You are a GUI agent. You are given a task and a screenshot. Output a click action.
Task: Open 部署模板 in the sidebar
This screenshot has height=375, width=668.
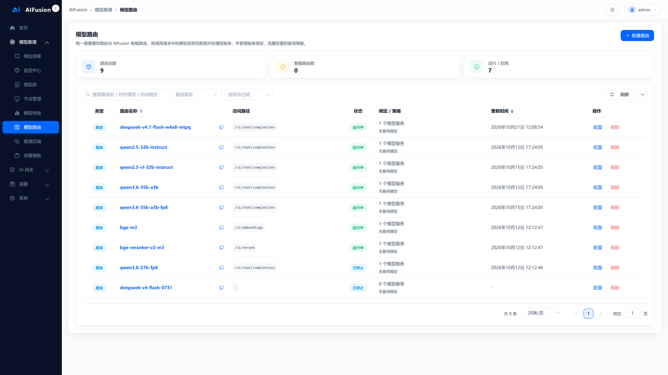31,156
